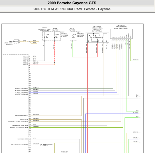Click 'RF AIR SPRING VALVE' label
Screen dimensions: 155x153
[22, 92]
